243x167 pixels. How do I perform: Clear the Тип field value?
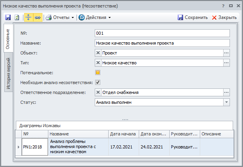coord(98,63)
